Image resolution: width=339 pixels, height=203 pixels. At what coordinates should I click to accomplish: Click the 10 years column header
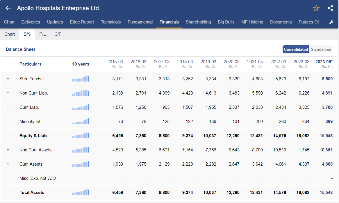click(81, 64)
